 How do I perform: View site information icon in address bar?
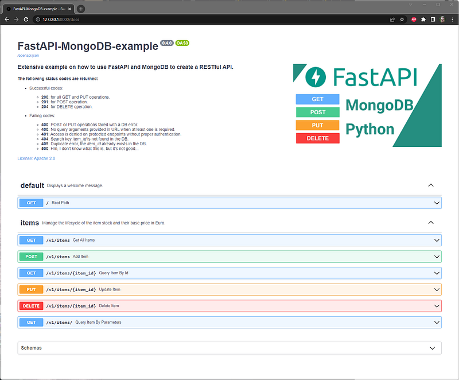(38, 20)
